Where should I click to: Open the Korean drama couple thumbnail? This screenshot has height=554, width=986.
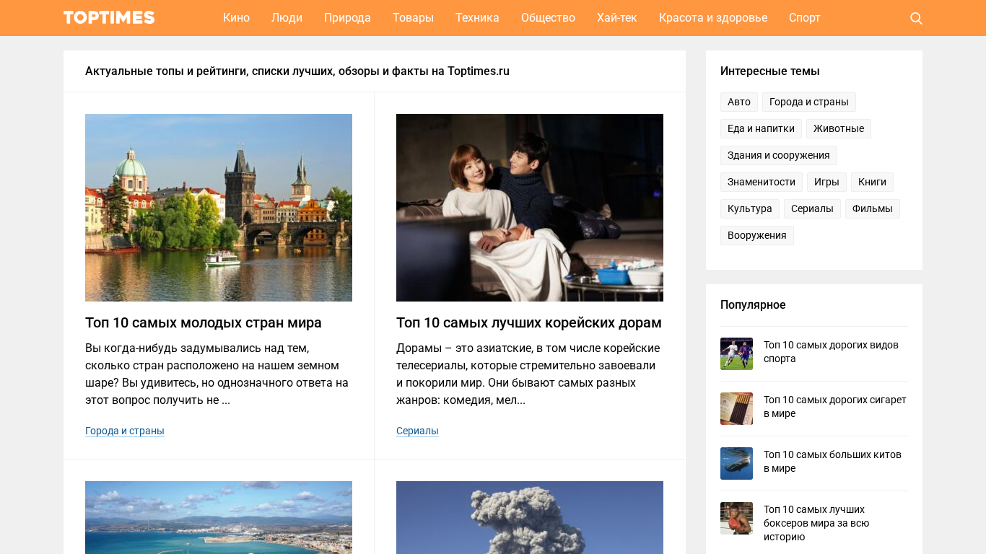click(529, 208)
